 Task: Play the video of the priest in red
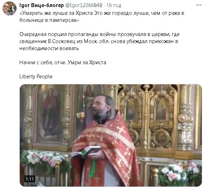pyautogui.click(x=110, y=135)
